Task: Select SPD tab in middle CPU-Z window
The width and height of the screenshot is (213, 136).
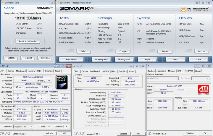Action: [x=113, y=71]
